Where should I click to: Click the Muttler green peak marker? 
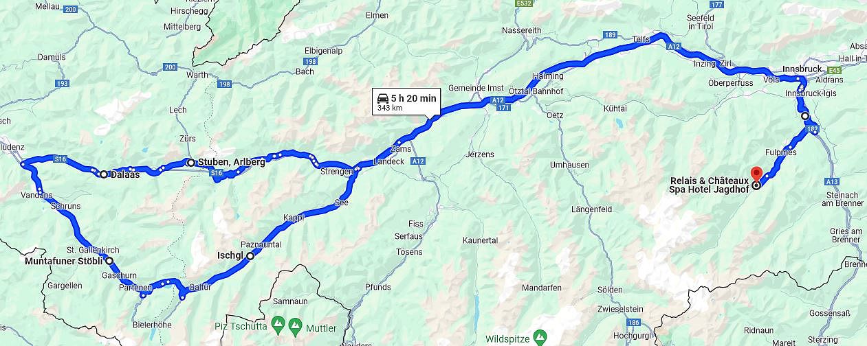(x=296, y=323)
